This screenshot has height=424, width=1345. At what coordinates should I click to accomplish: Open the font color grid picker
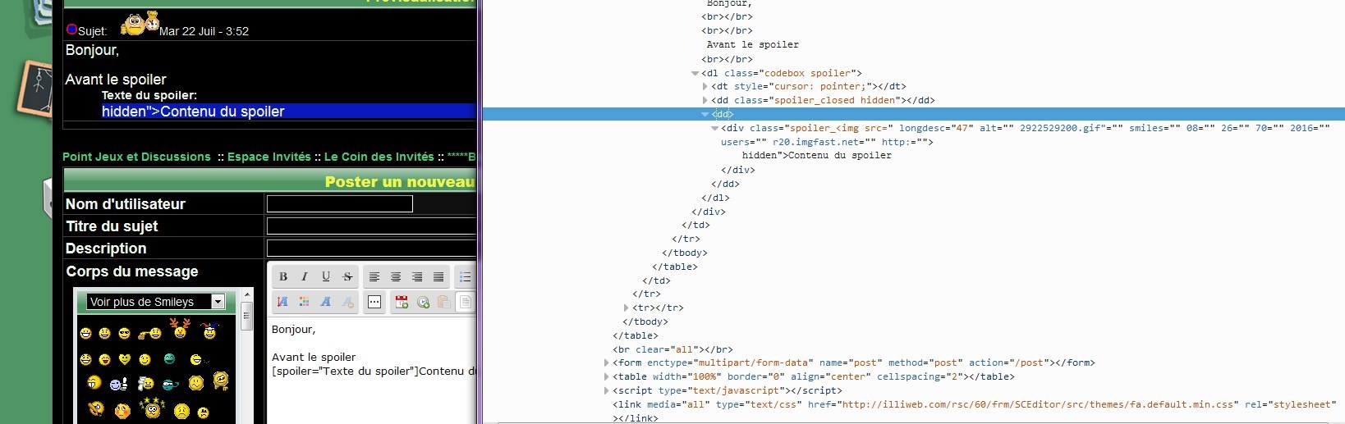(x=305, y=302)
